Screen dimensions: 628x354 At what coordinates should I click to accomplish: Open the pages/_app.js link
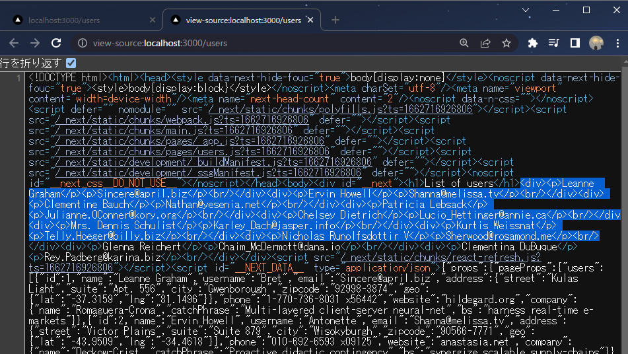[190, 141]
